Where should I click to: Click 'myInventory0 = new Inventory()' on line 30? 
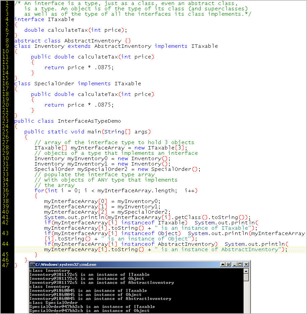pyautogui.click(x=118, y=159)
